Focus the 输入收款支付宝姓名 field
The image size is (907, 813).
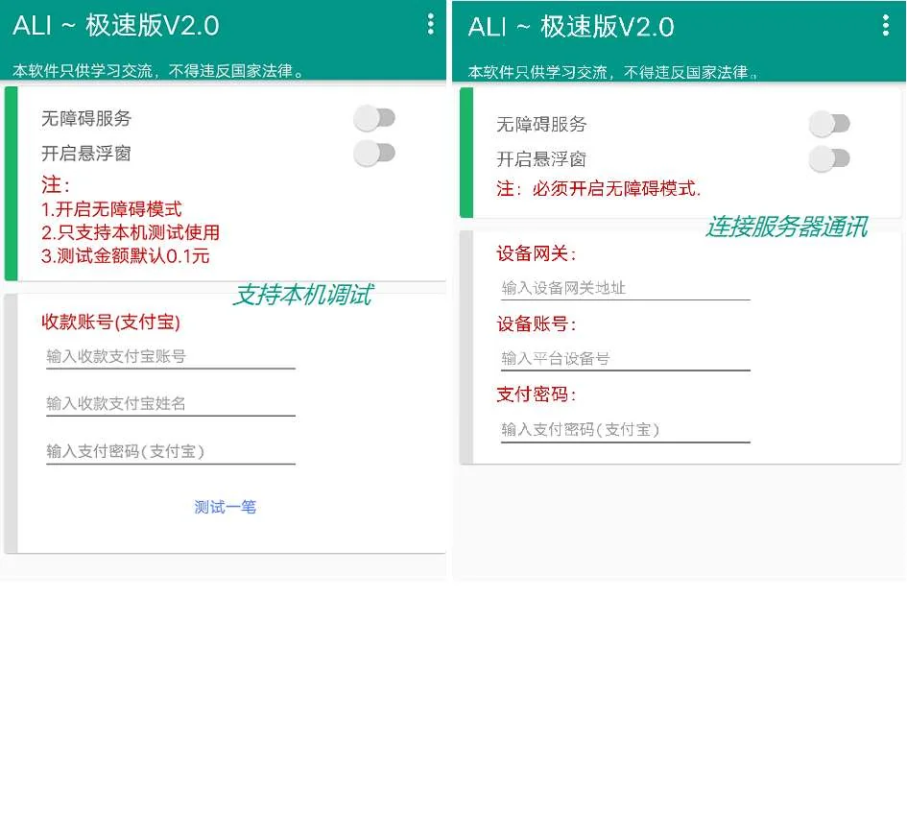point(171,404)
